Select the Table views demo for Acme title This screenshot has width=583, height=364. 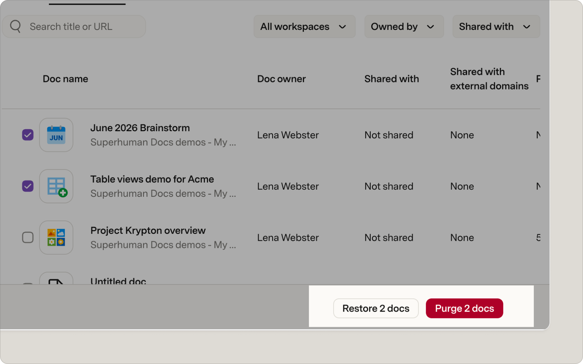(x=152, y=179)
